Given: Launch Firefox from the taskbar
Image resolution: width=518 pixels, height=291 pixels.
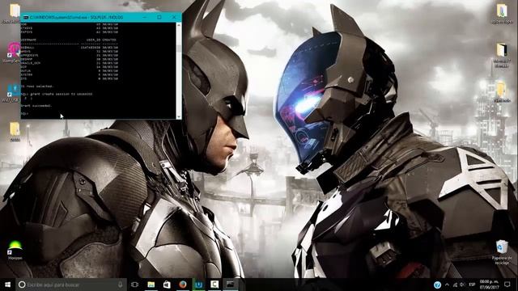Looking at the screenshot, I should click(x=183, y=285).
